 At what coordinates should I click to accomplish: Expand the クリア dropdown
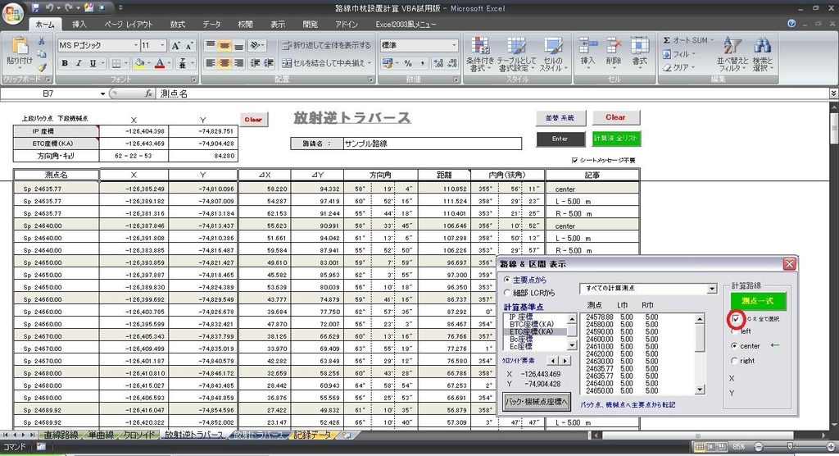pos(693,67)
